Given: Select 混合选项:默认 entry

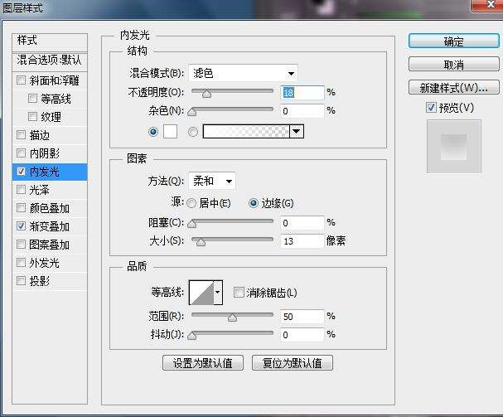Looking at the screenshot, I should pos(50,61).
